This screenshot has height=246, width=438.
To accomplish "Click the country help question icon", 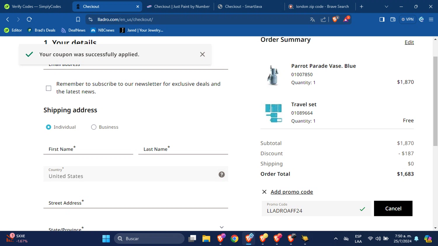I will [222, 175].
